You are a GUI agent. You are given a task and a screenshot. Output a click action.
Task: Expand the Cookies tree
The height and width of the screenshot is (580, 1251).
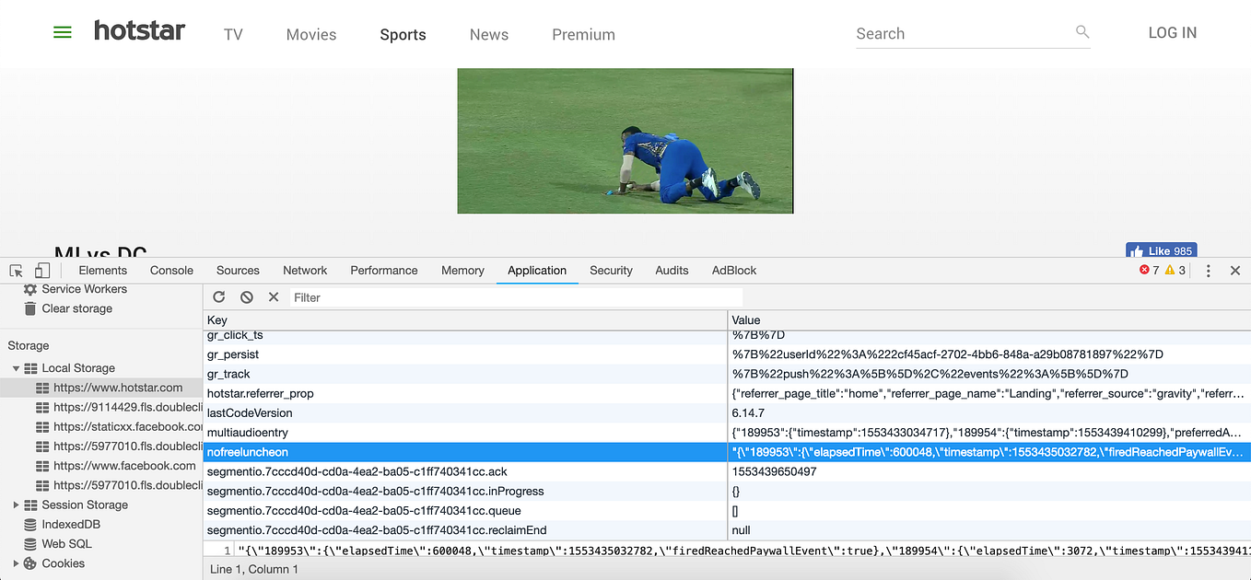[x=17, y=563]
